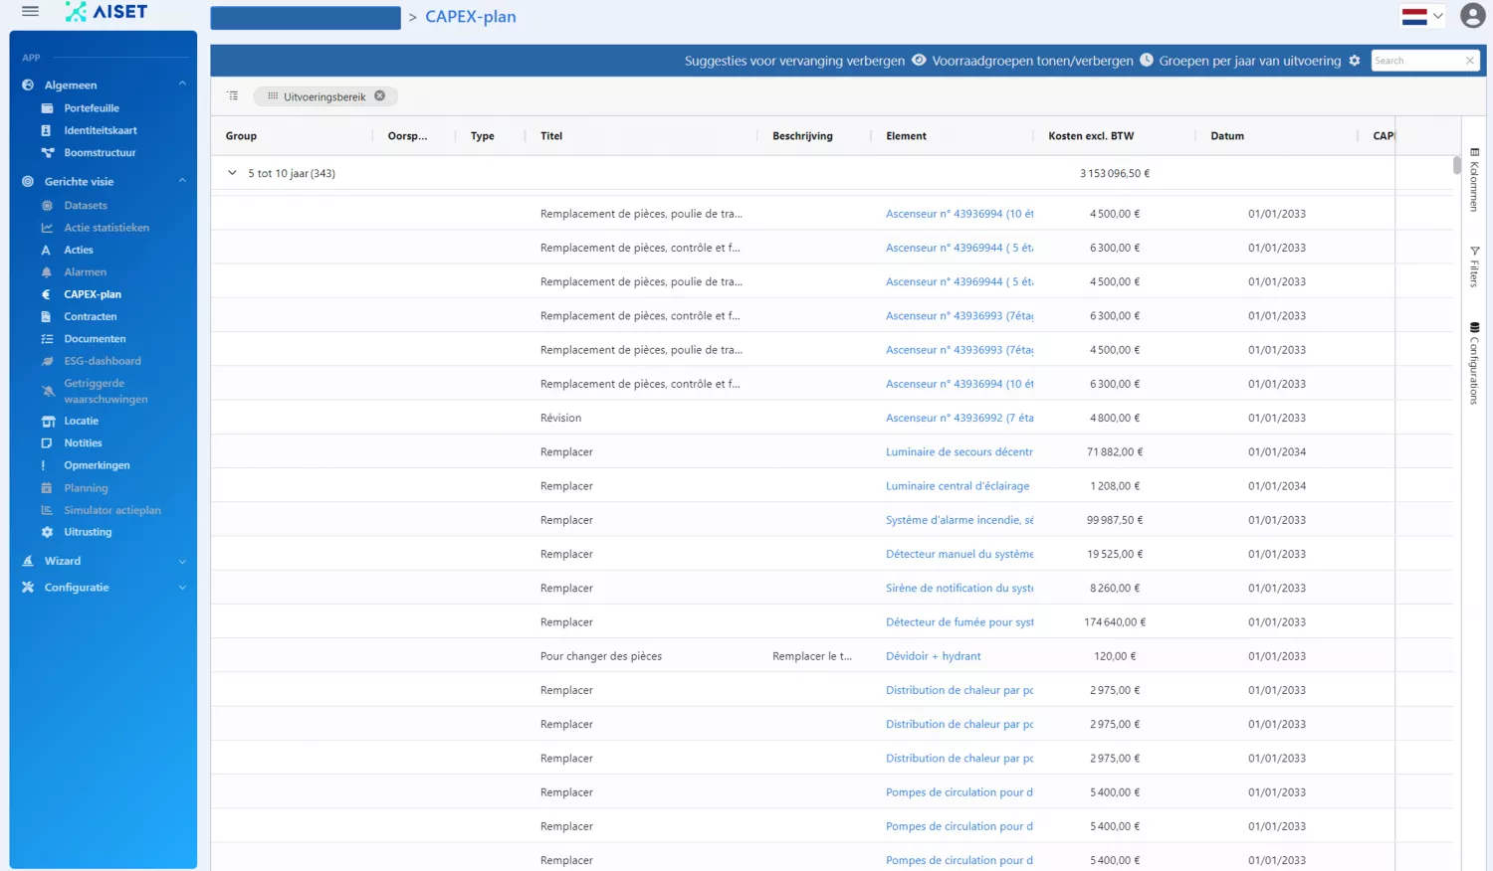The width and height of the screenshot is (1493, 871).
Task: Remove the Uitvoeringsbereik grouping chip
Action: coord(379,96)
